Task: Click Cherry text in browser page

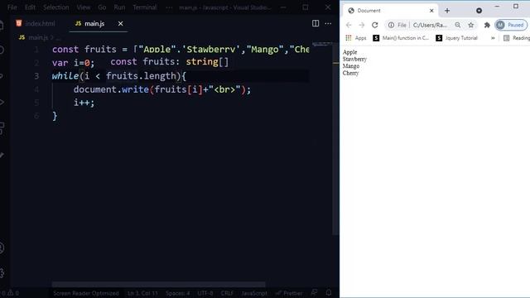Action: [x=350, y=73]
